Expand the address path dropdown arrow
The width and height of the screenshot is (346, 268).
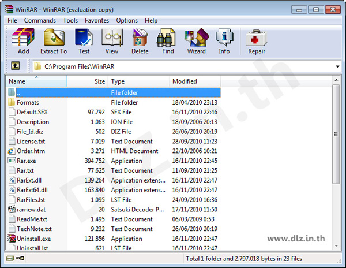[x=337, y=66]
